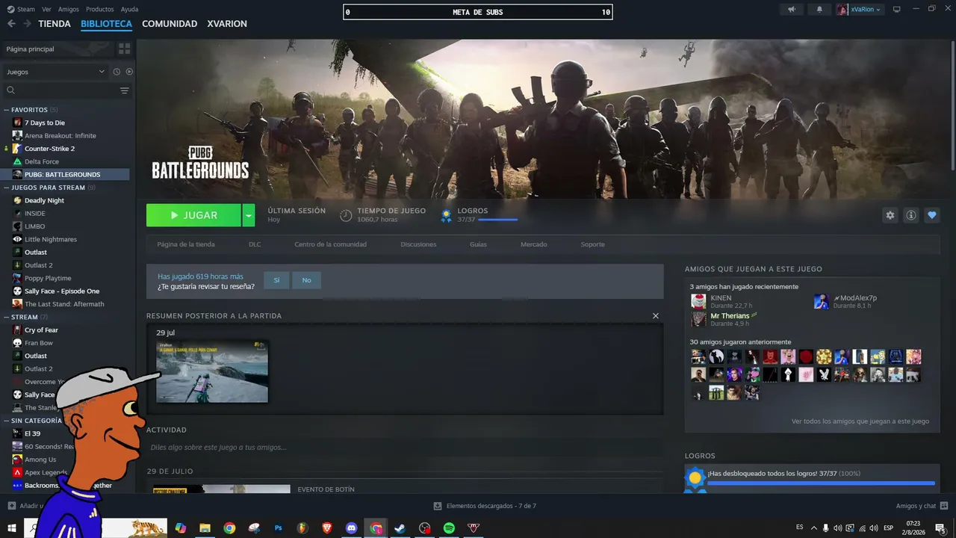The width and height of the screenshot is (956, 538).
Task: Open the DLC tab link
Action: tap(255, 244)
